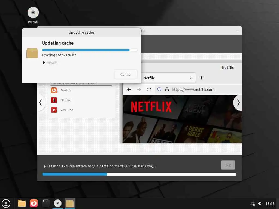
Task: Click the YouTube label in the slideshow list
Action: [x=67, y=110]
